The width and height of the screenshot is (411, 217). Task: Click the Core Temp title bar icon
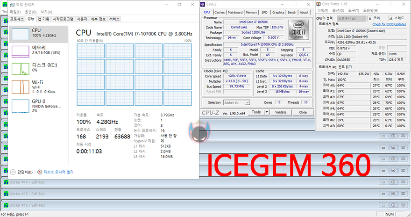pos(319,4)
